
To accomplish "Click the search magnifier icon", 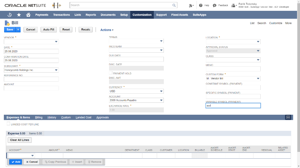I will [x=174, y=5].
